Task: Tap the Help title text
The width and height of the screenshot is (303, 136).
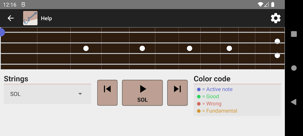Action: [46, 18]
